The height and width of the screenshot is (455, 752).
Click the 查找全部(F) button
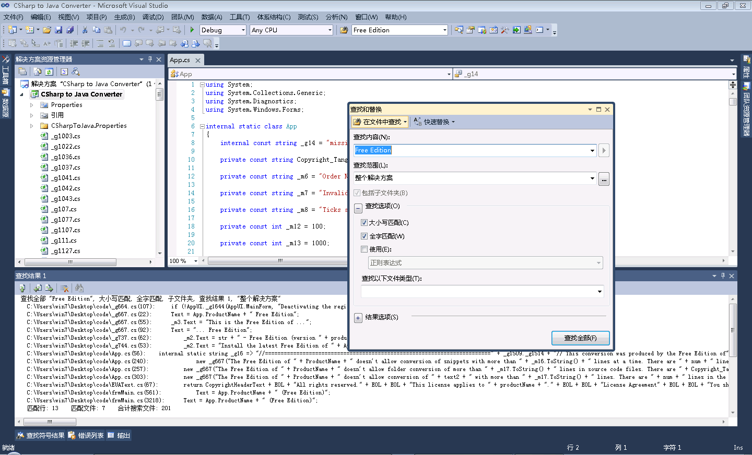pyautogui.click(x=581, y=338)
